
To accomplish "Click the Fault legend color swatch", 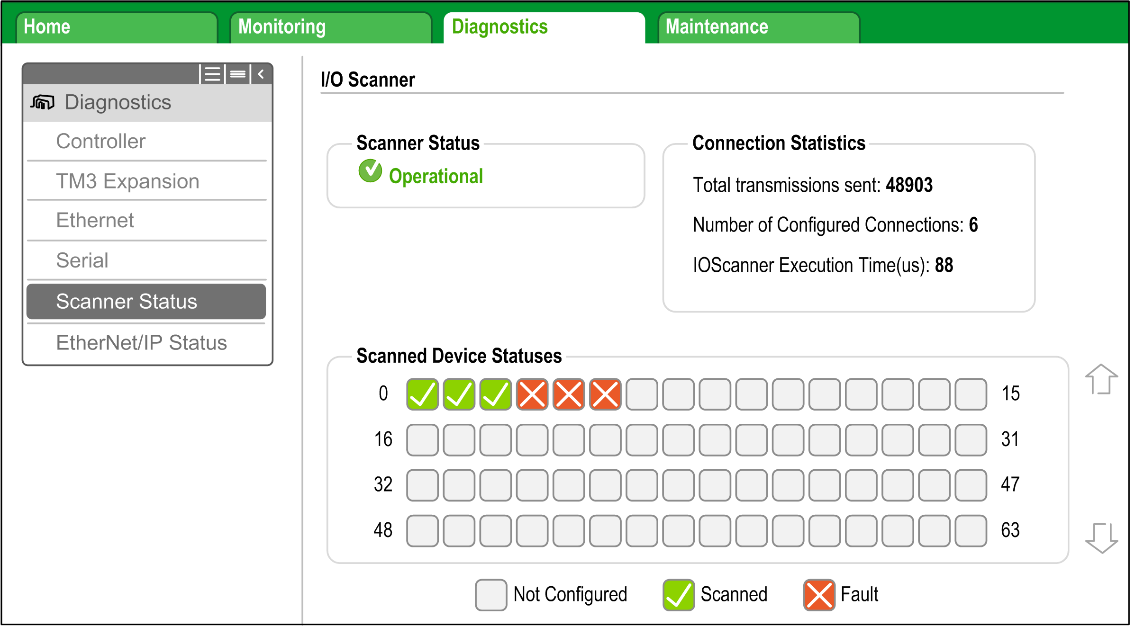I will (x=819, y=595).
